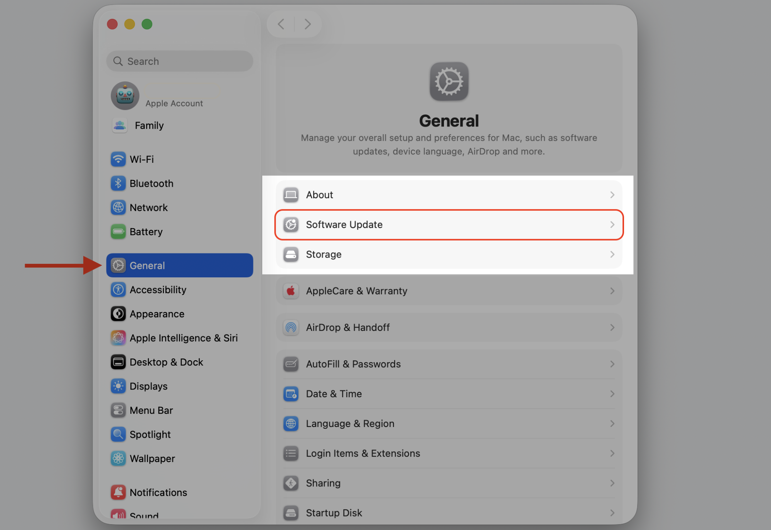Image resolution: width=771 pixels, height=530 pixels.
Task: Click the Apple Account robot avatar
Action: pyautogui.click(x=125, y=96)
